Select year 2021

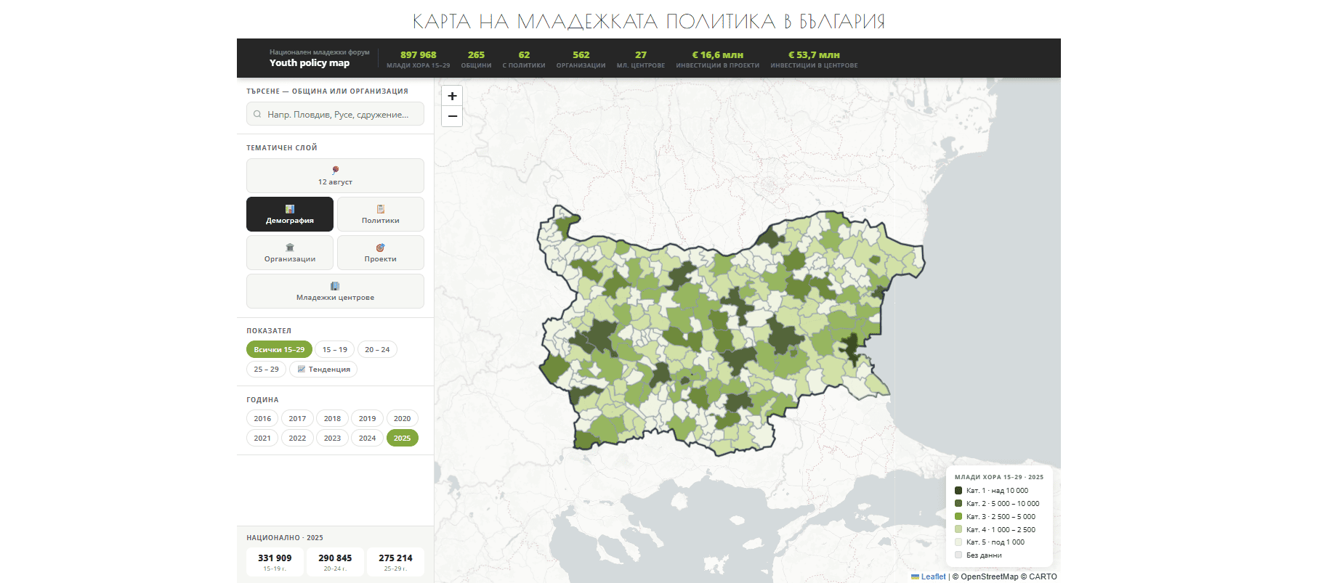[262, 438]
